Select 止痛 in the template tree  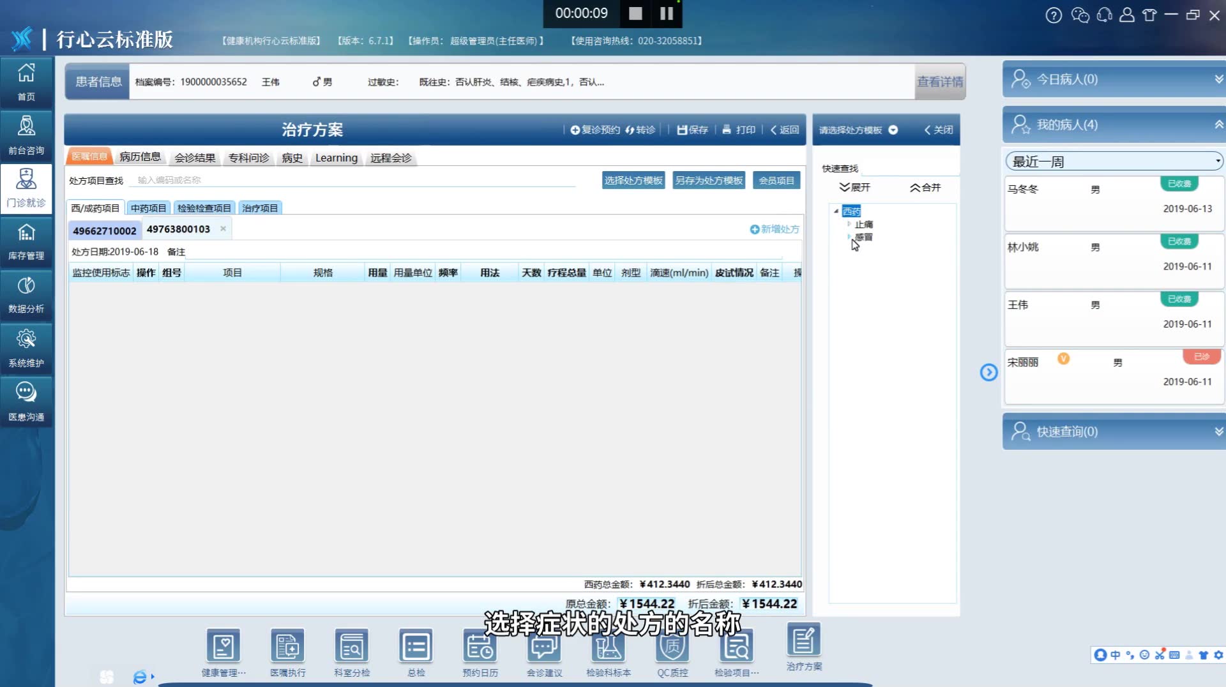click(x=864, y=224)
